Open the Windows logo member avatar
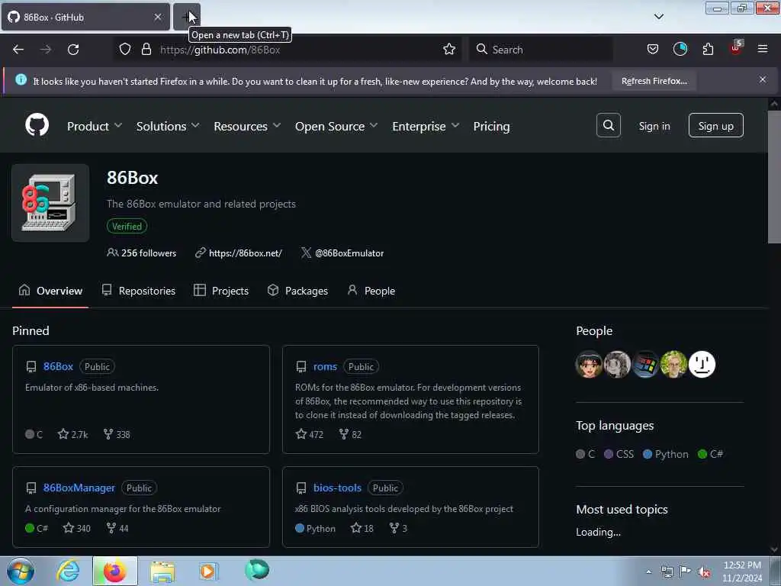 pos(645,364)
